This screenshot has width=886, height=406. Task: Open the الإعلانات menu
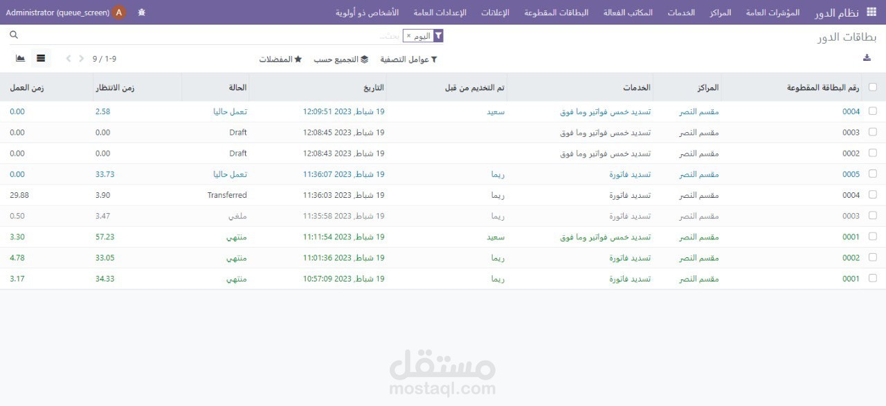coord(496,12)
